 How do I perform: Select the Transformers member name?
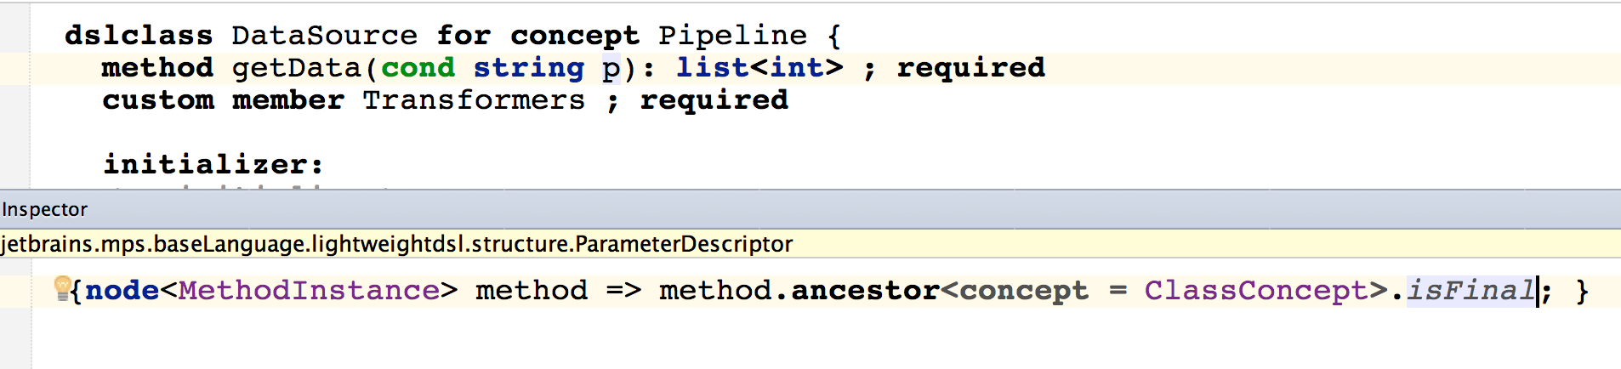click(474, 100)
